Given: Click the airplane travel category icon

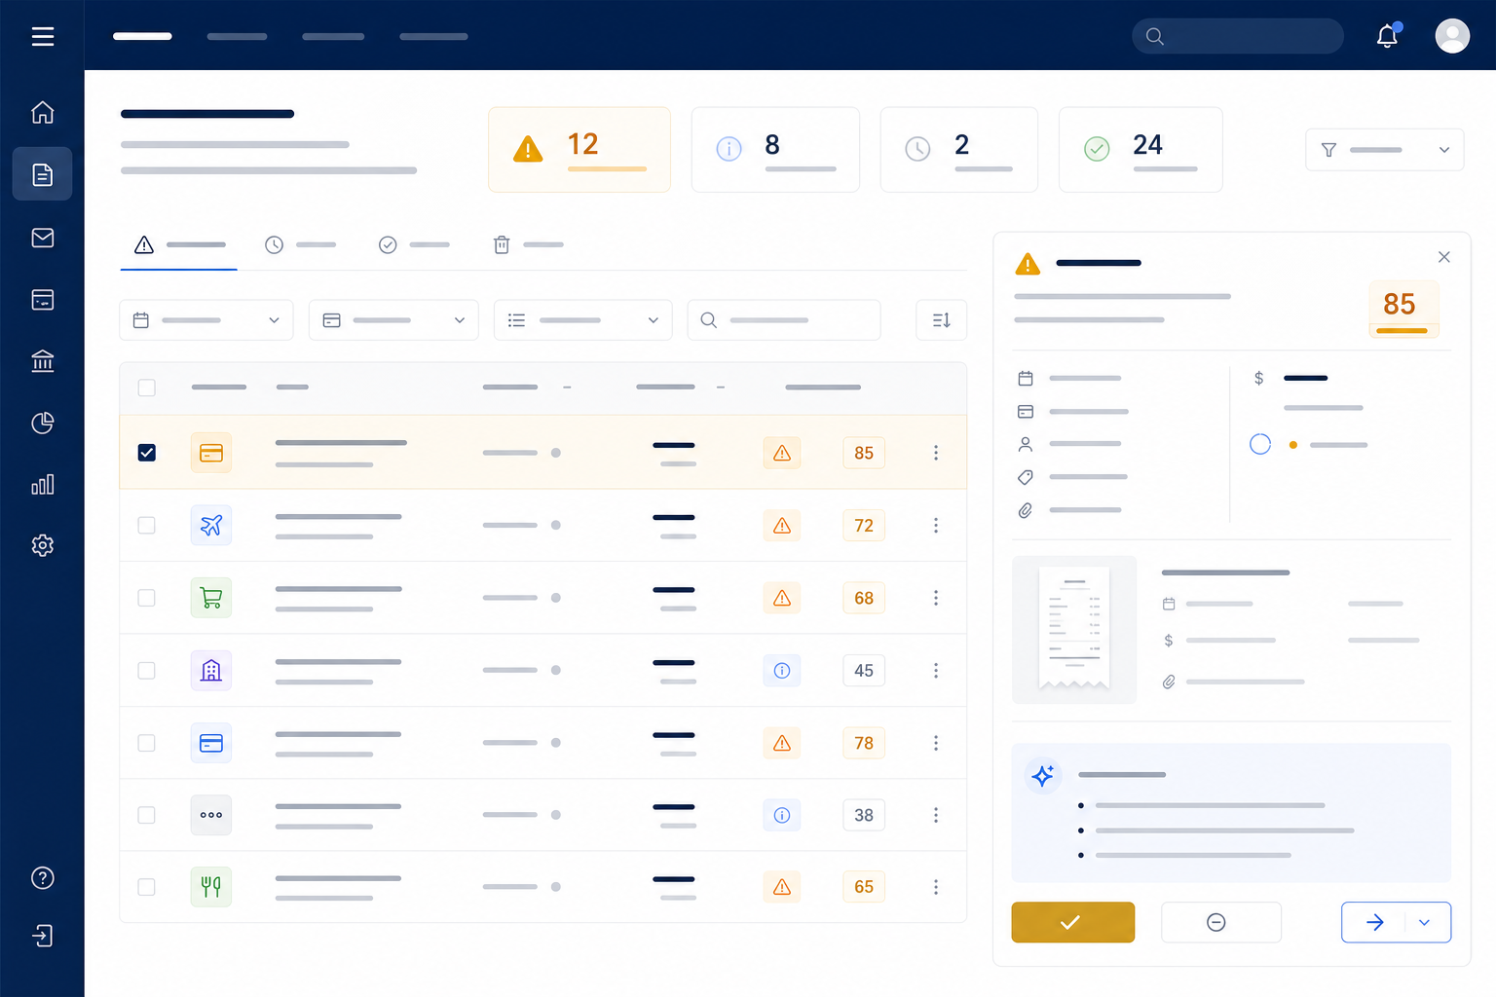Looking at the screenshot, I should (x=211, y=525).
